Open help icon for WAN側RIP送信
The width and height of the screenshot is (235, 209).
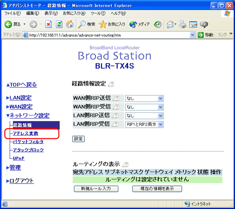pyautogui.click(x=116, y=98)
